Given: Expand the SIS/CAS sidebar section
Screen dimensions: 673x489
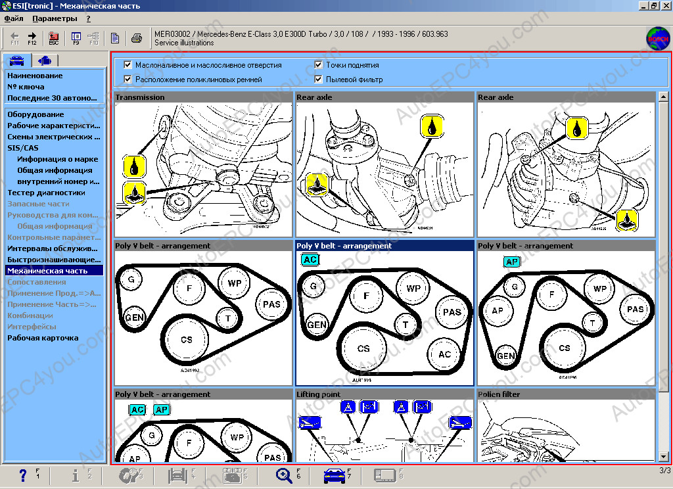Looking at the screenshot, I should pyautogui.click(x=23, y=148).
